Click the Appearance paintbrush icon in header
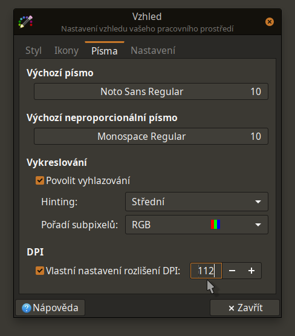This screenshot has height=336, width=295. click(25, 22)
